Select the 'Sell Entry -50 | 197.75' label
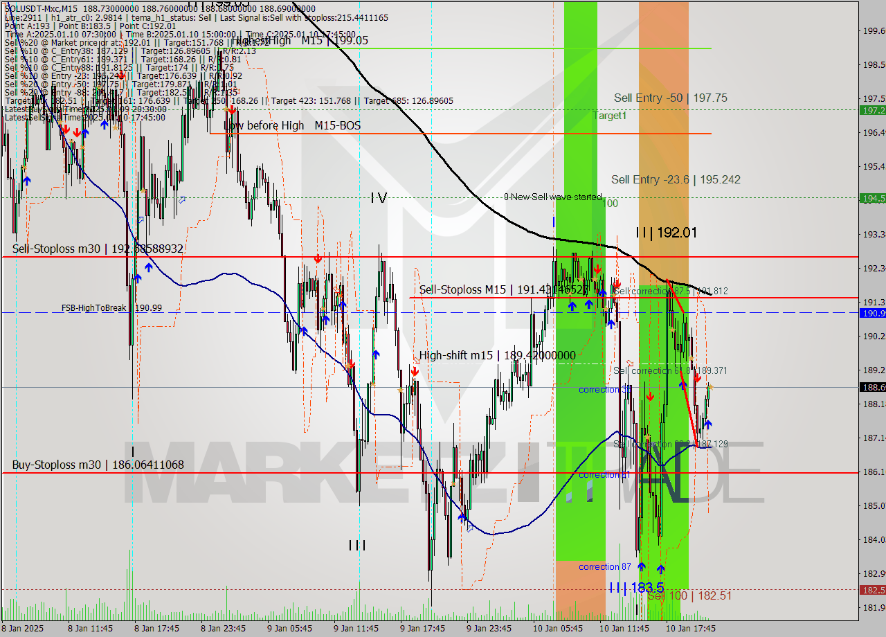 click(x=670, y=98)
